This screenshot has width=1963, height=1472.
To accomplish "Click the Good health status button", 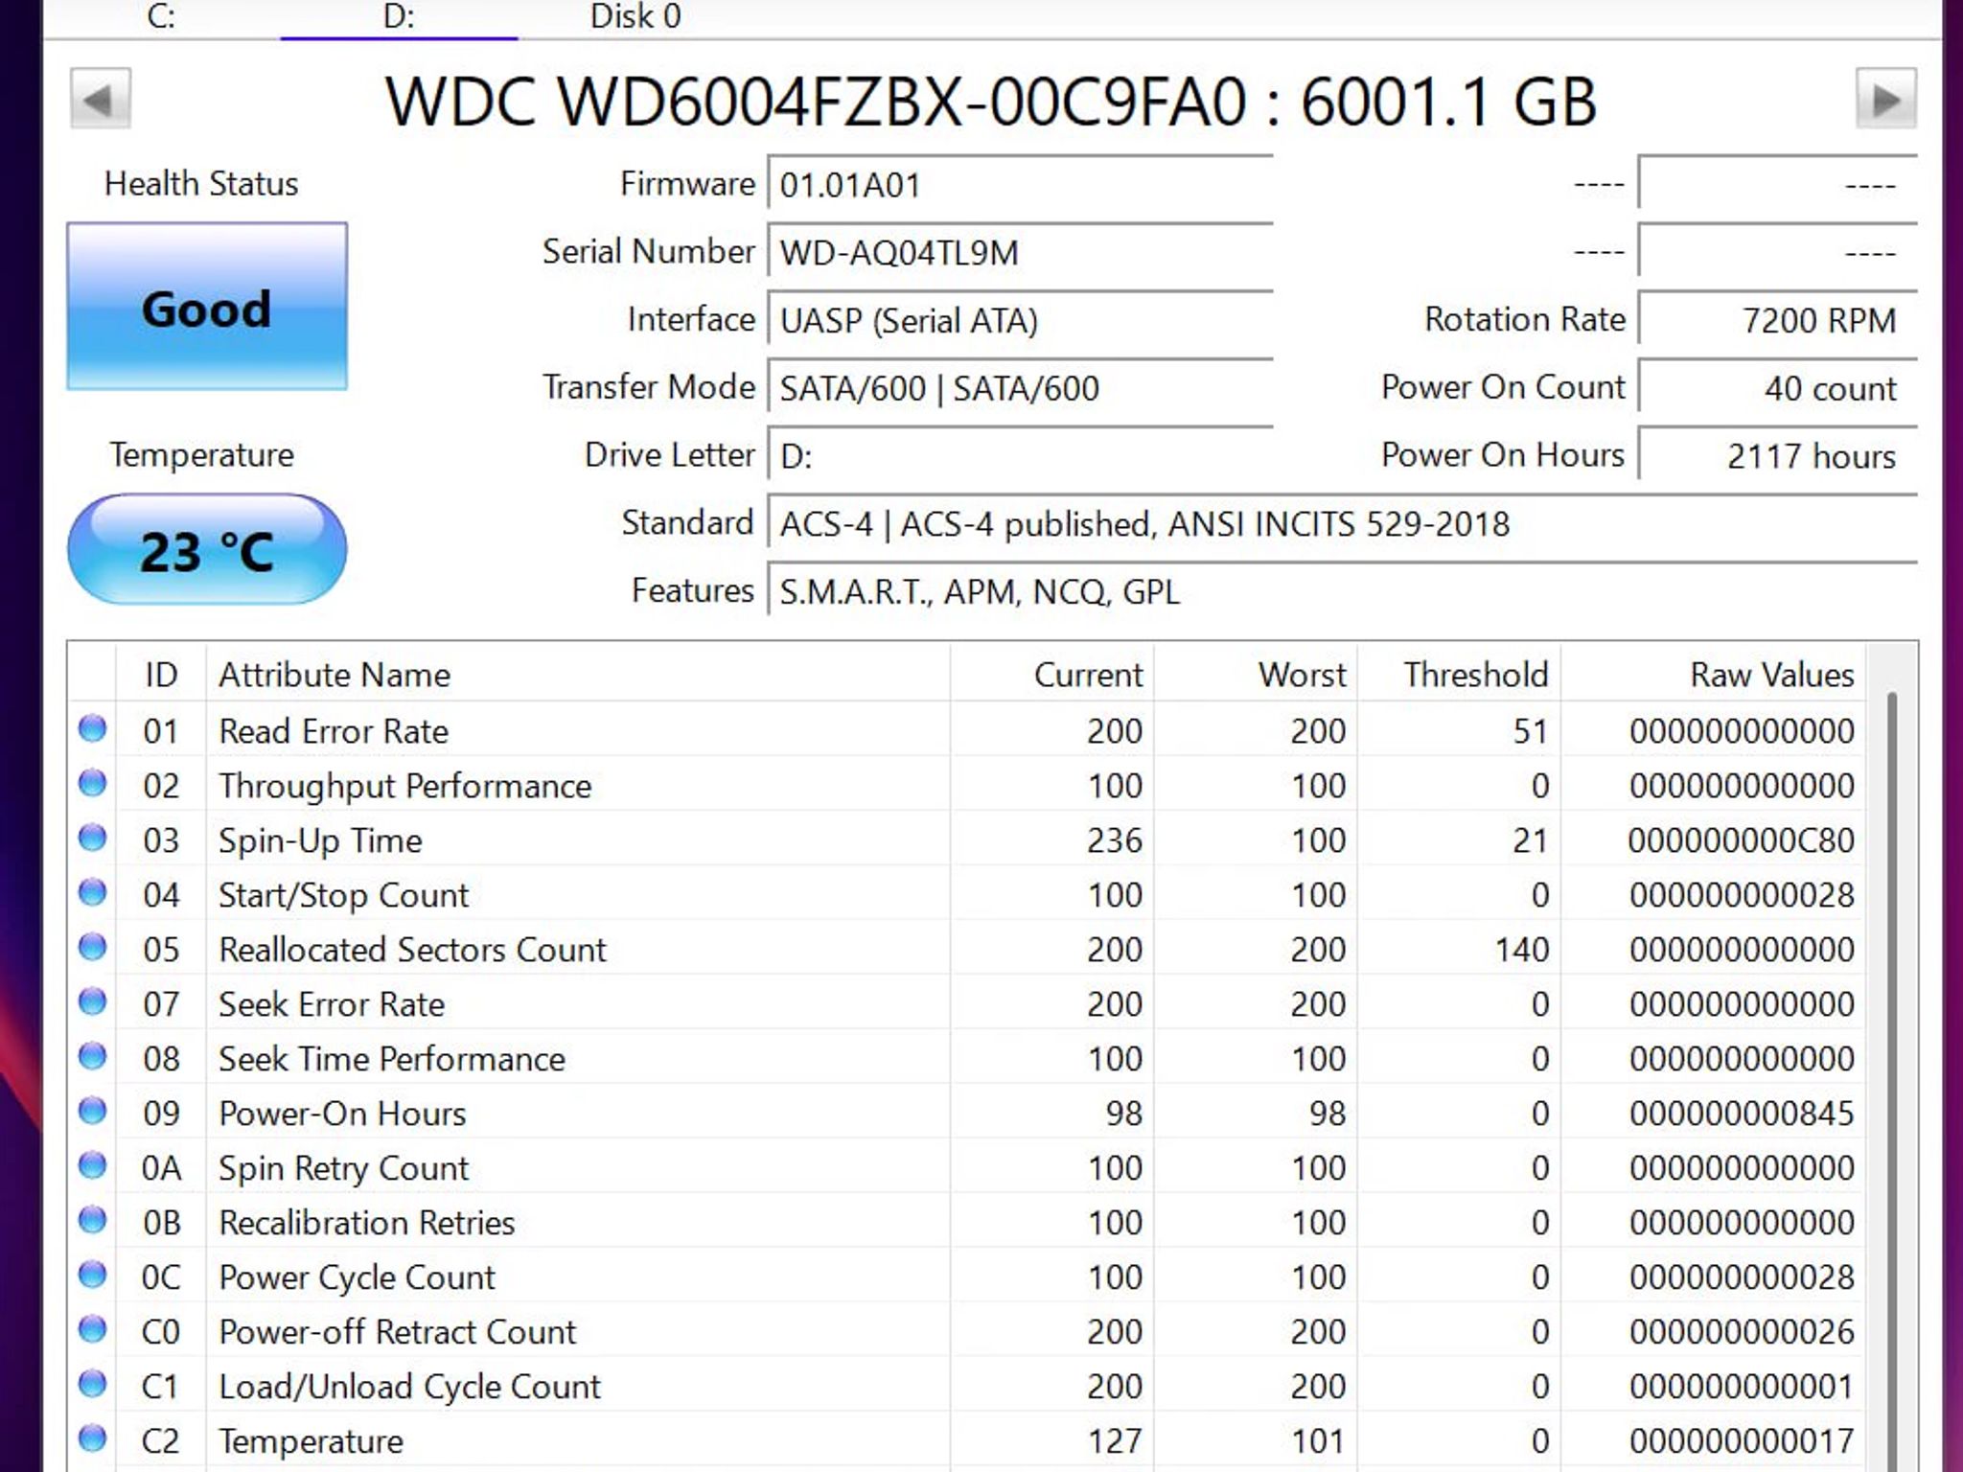I will coord(207,307).
